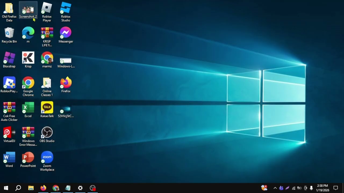Select the Screenshot_2 image file
Image resolution: width=344 pixels, height=193 pixels.
[28, 11]
